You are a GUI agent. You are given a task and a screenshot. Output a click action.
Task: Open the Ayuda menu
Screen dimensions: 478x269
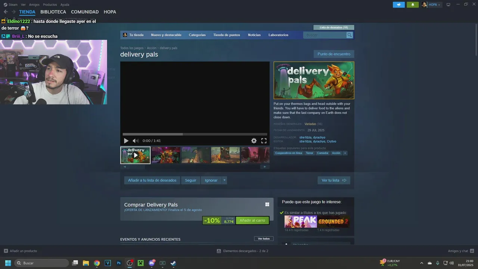[65, 4]
